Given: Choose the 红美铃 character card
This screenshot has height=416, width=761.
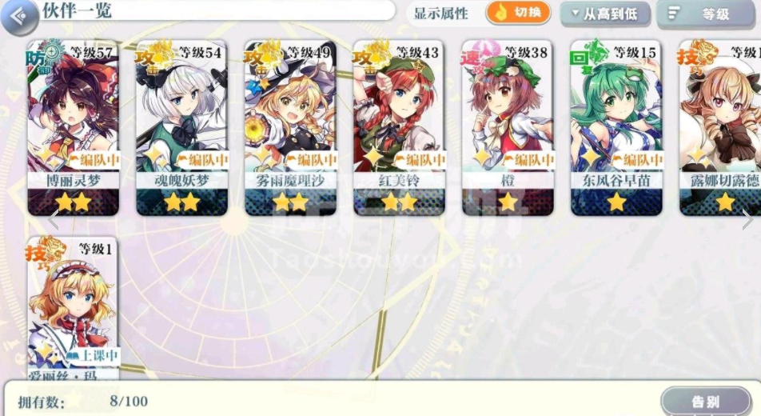Looking at the screenshot, I should tap(399, 128).
